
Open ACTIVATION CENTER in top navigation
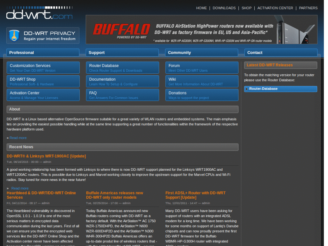click(275, 8)
